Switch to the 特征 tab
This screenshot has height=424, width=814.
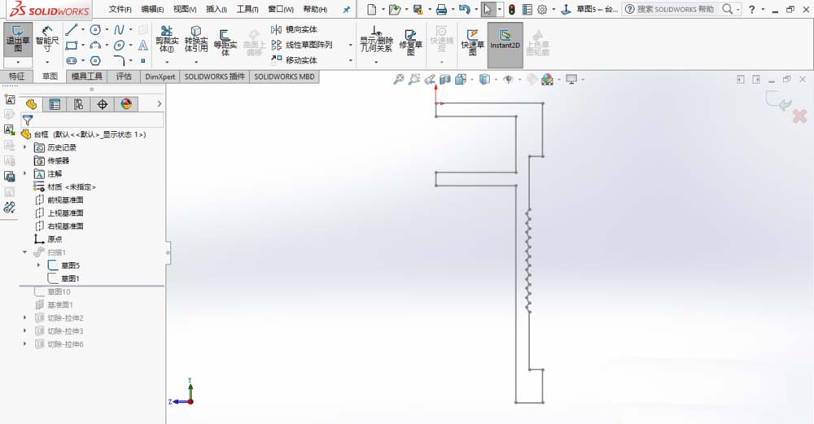tap(16, 76)
